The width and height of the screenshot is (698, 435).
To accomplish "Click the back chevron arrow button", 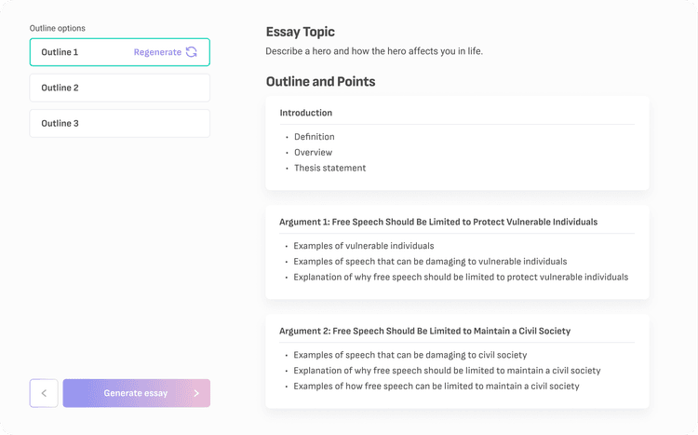I will click(x=44, y=393).
